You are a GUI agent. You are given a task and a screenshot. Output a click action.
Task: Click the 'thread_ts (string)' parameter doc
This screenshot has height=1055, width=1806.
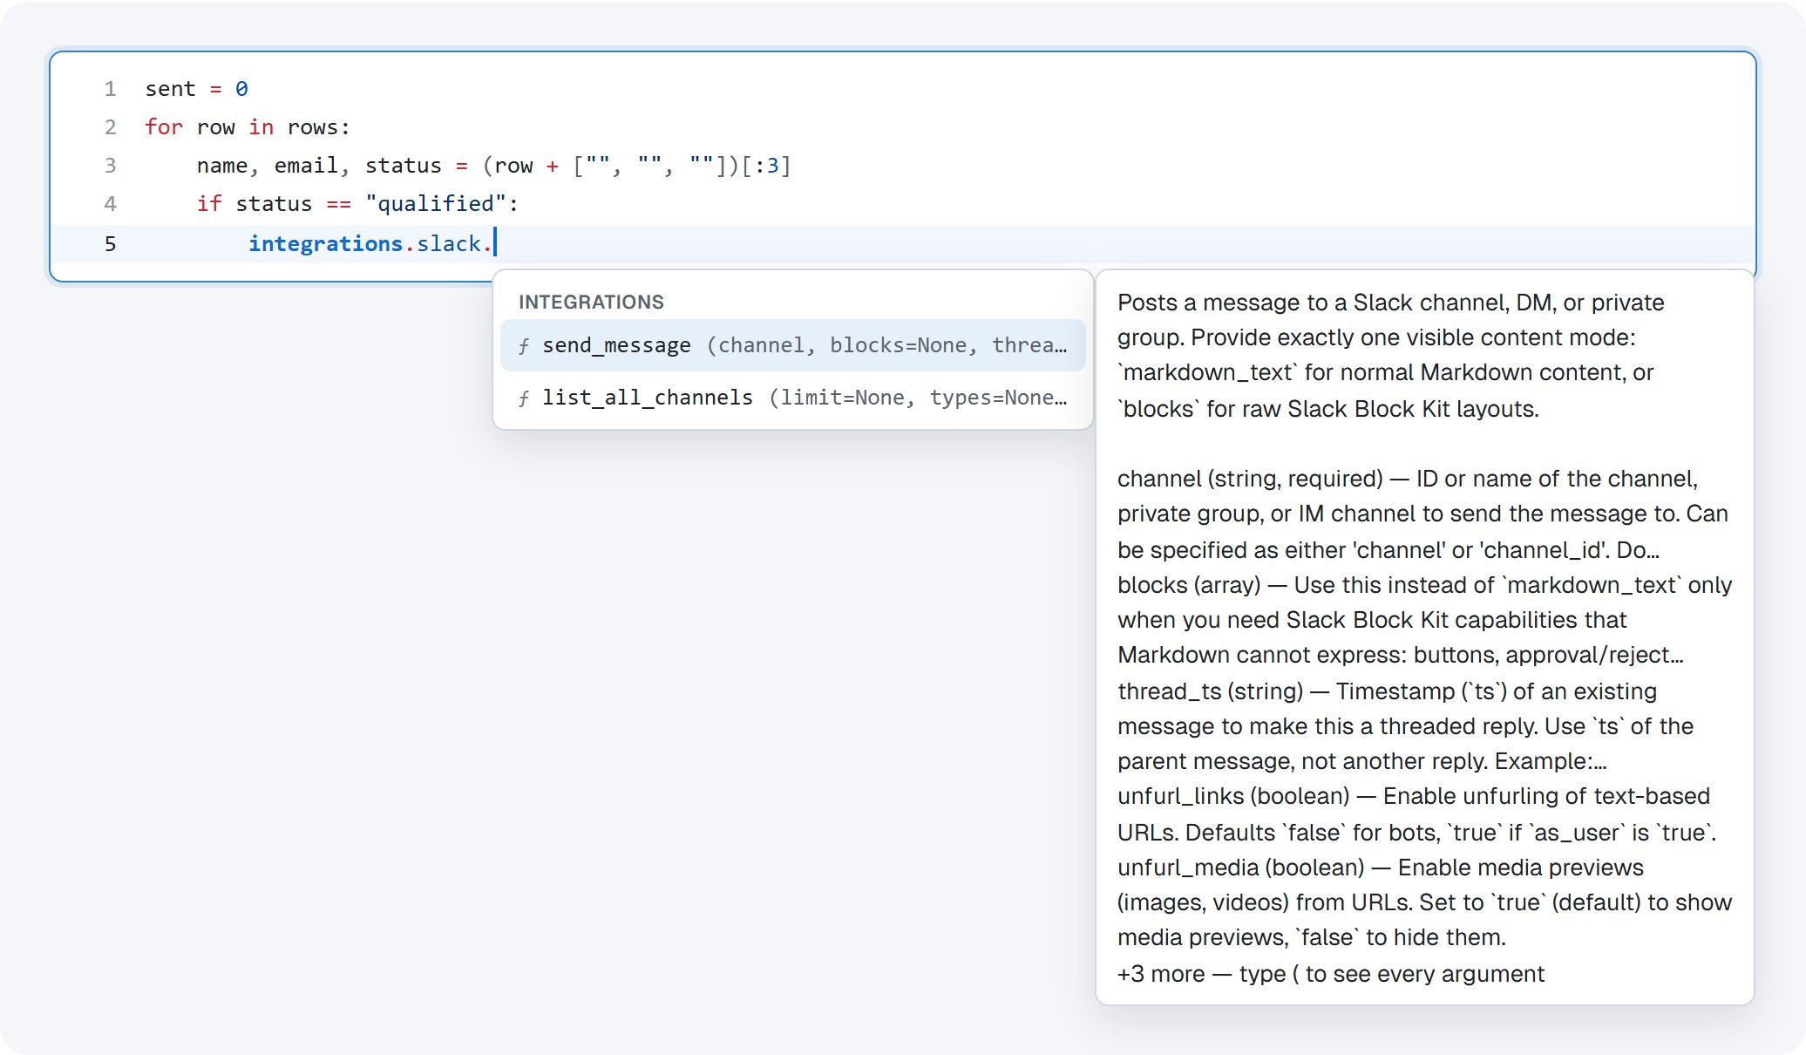[x=1405, y=726]
